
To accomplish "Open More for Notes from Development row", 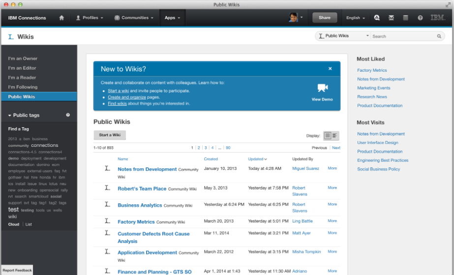I will [x=333, y=168].
